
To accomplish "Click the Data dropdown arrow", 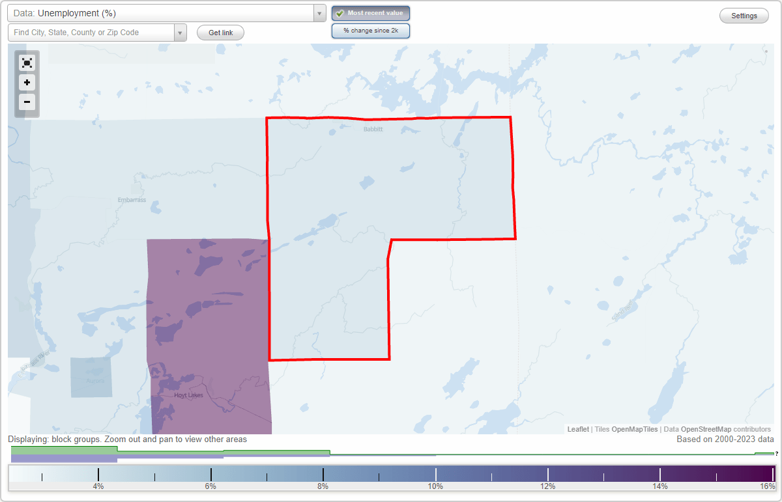I will click(319, 12).
